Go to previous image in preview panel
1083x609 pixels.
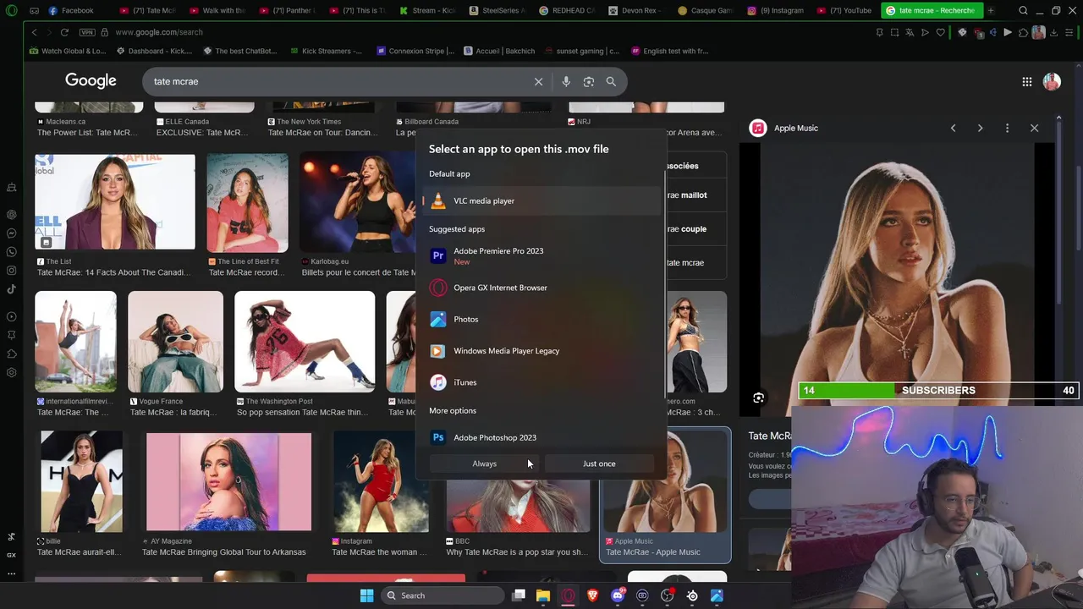953,128
